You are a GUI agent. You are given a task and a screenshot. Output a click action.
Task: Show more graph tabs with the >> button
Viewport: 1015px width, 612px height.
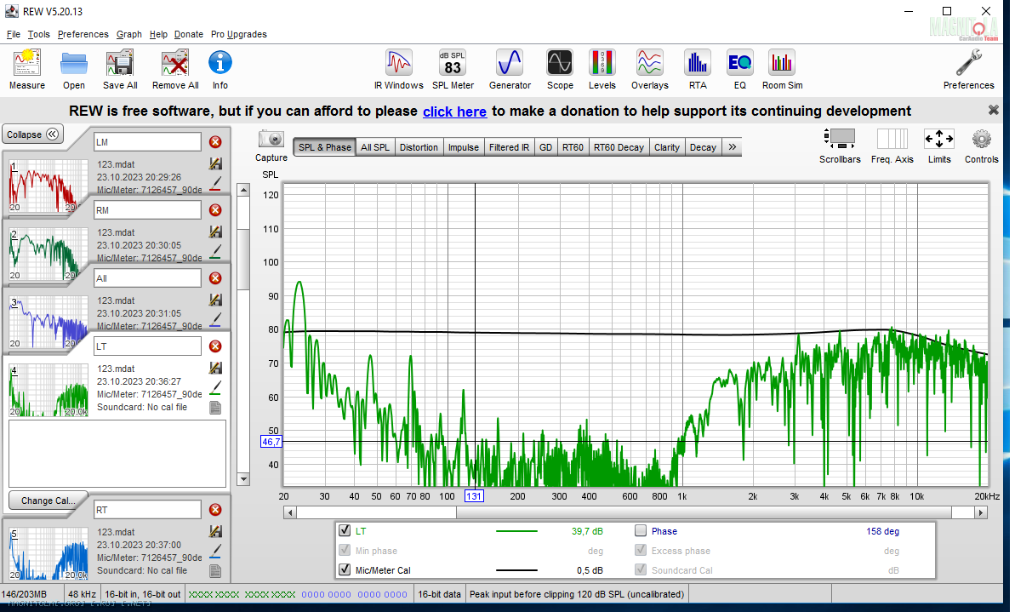[733, 147]
